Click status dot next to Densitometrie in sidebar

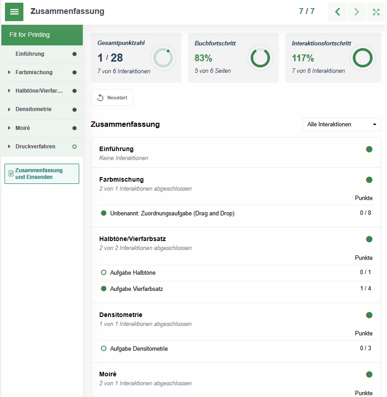click(74, 110)
